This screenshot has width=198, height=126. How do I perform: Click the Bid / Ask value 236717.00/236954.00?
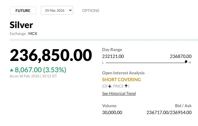tap(169, 113)
